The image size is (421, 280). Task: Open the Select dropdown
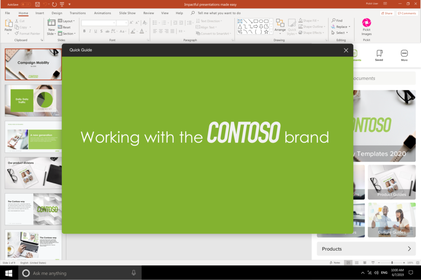click(340, 33)
